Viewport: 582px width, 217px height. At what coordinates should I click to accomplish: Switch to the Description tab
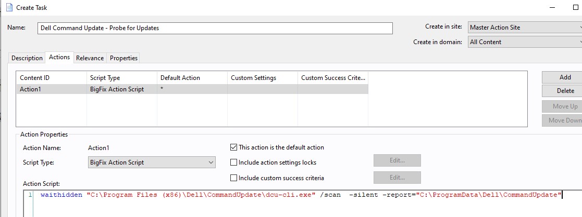pos(27,58)
